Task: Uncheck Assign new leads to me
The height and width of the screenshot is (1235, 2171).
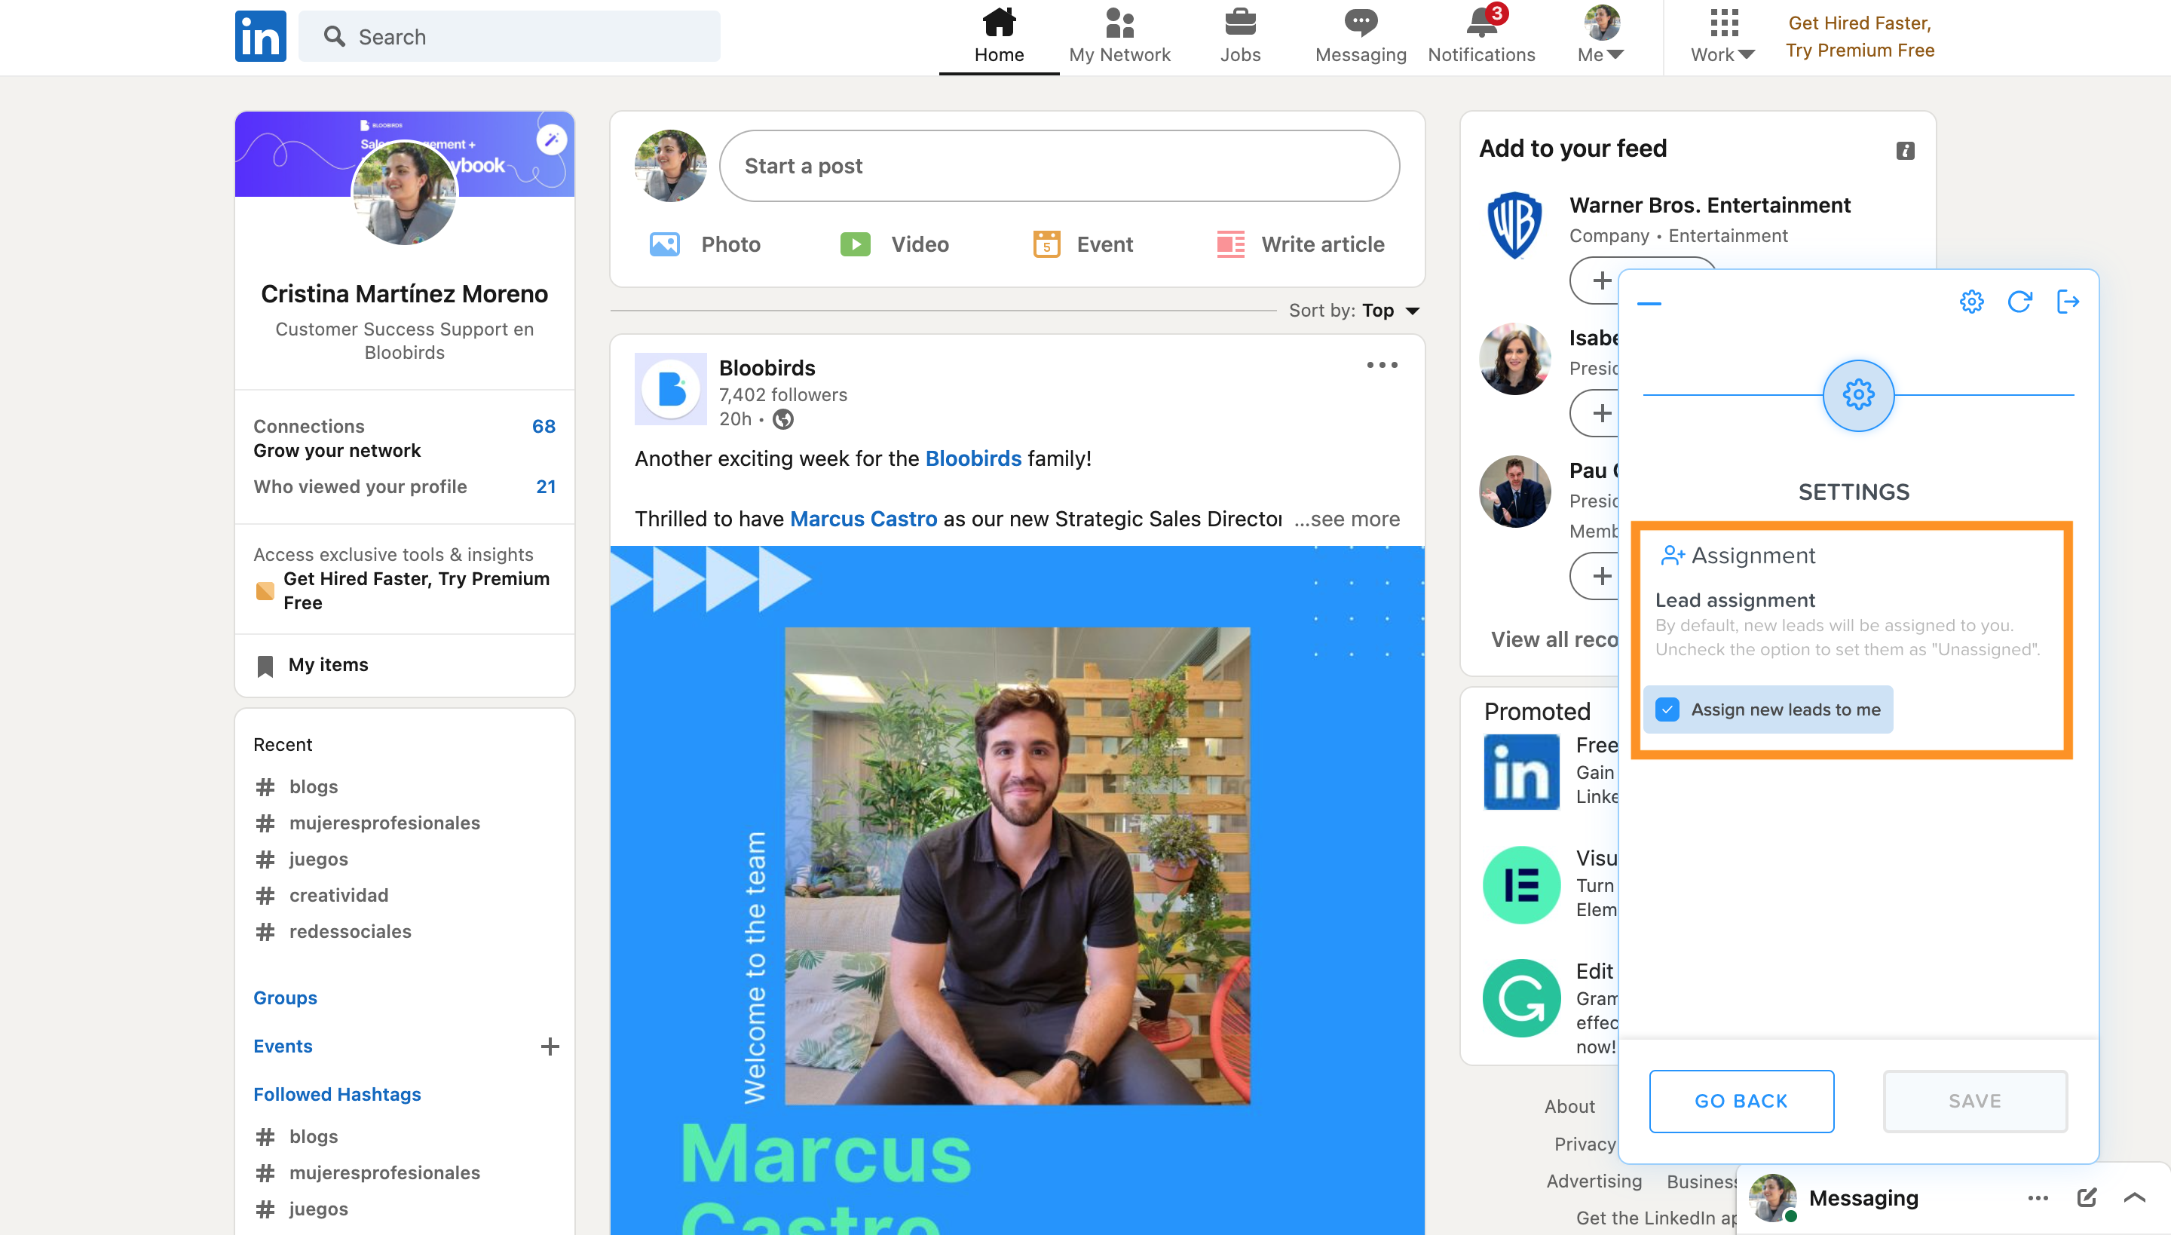Action: [1667, 709]
